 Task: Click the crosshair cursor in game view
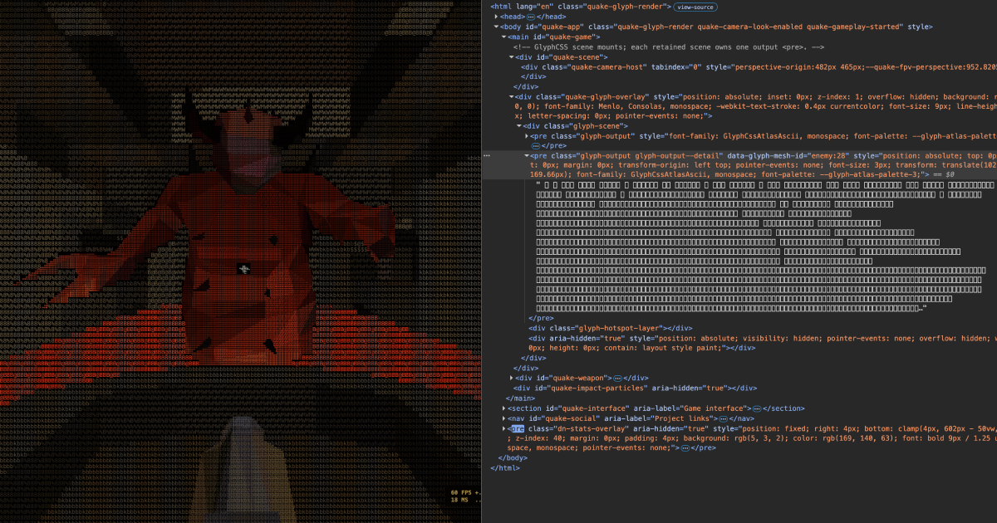[x=243, y=268]
